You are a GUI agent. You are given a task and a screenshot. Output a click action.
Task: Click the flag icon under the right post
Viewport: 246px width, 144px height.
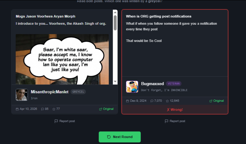[166, 121]
